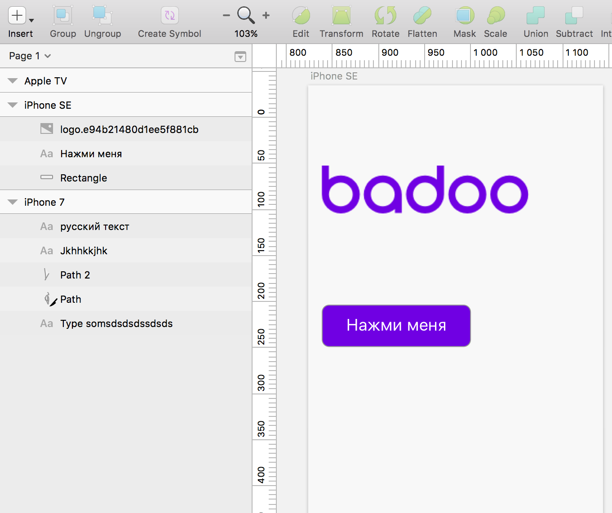Click the shape icon of Rectangle layer

click(47, 177)
